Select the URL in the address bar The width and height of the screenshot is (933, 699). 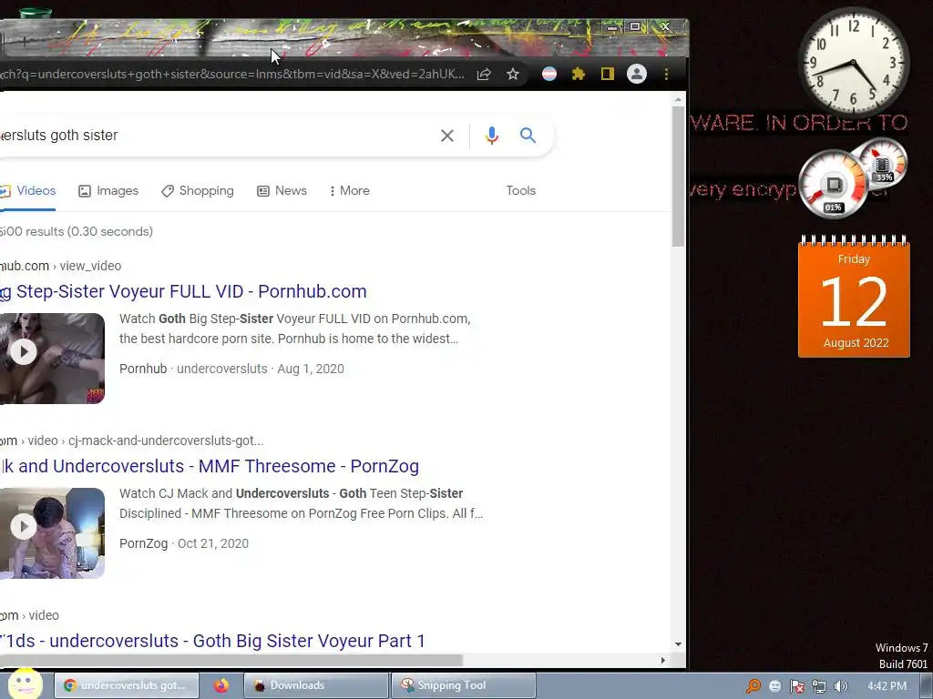click(232, 74)
